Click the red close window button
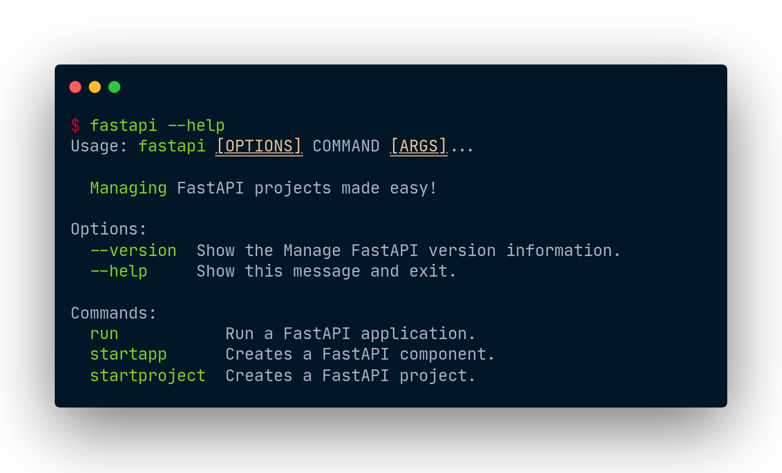Viewport: 782px width, 473px height. pyautogui.click(x=75, y=87)
